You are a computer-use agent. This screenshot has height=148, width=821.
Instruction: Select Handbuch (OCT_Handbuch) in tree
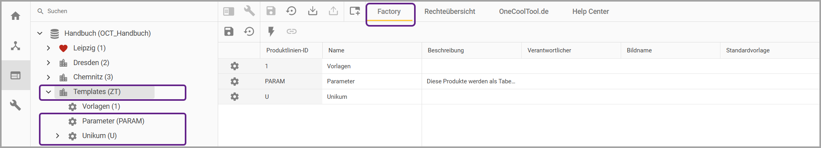coord(108,33)
